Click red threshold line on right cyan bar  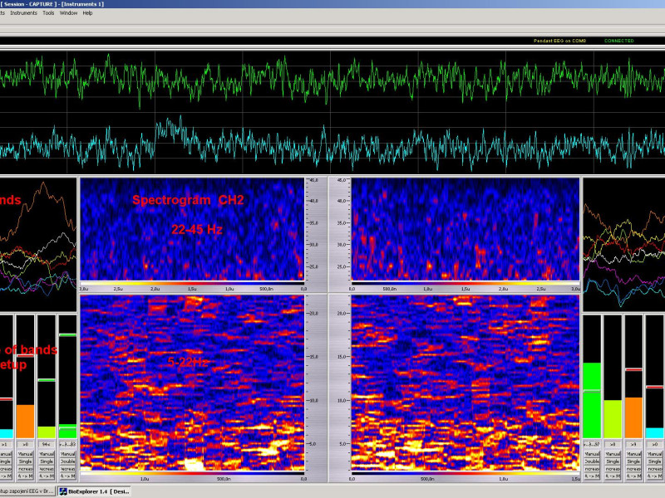coord(654,388)
